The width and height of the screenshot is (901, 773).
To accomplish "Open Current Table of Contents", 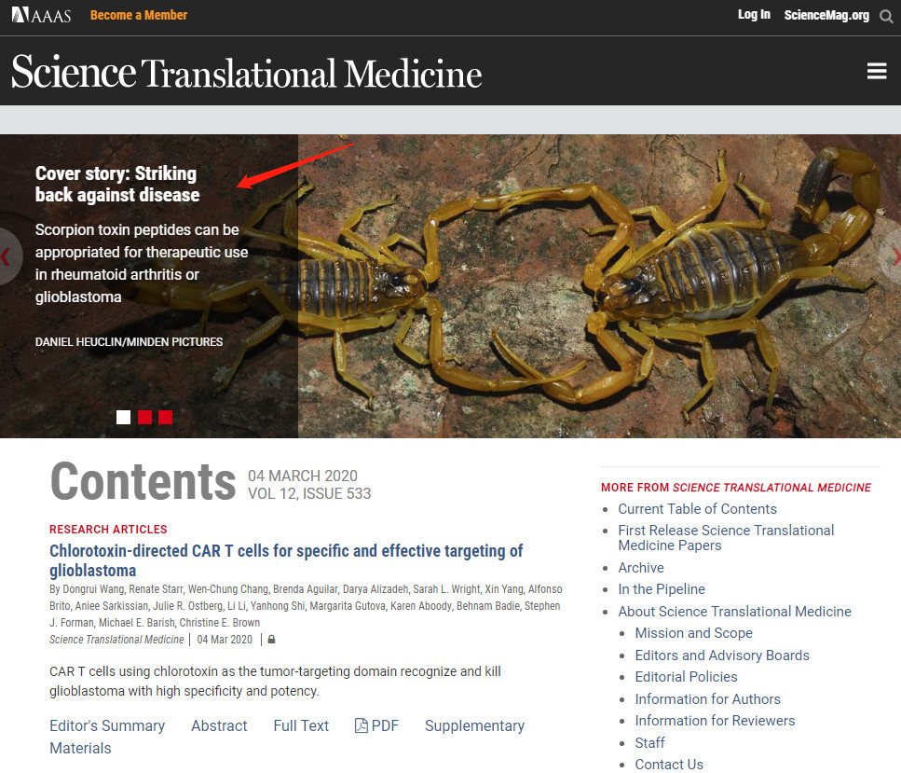I will [x=697, y=509].
